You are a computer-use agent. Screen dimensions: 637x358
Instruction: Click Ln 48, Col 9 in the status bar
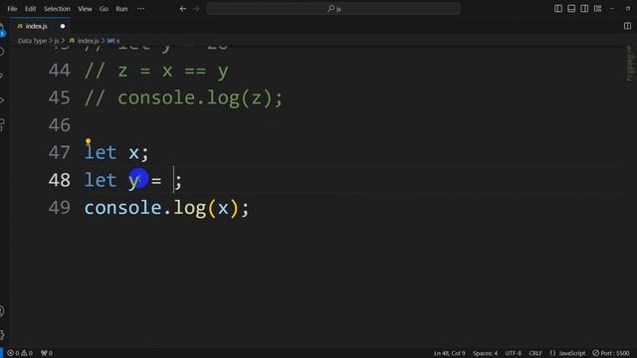(x=449, y=353)
